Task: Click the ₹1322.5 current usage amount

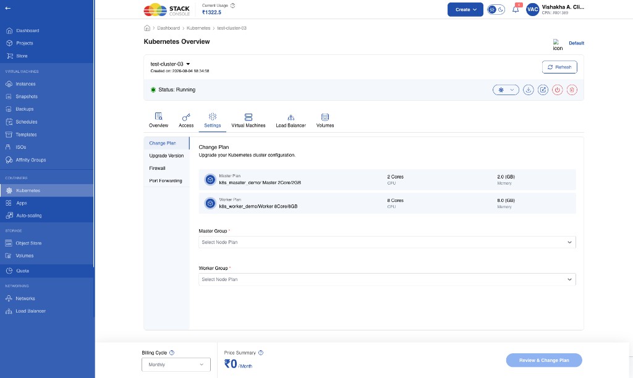Action: coord(211,12)
